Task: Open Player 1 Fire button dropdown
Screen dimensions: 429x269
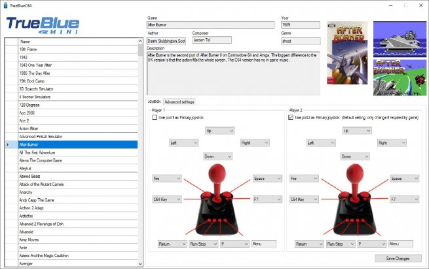Action: 167,179
